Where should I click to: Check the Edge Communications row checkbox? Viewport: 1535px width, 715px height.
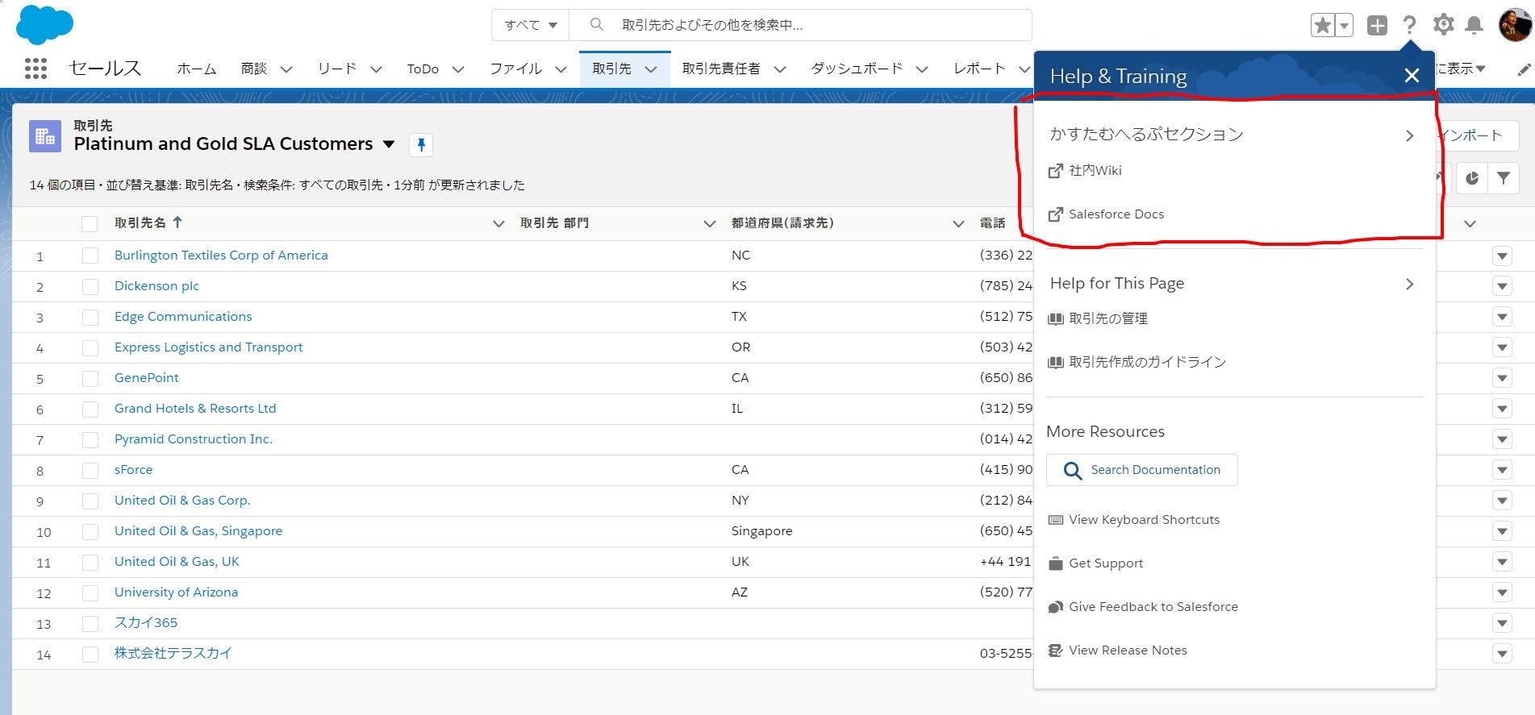[x=90, y=317]
